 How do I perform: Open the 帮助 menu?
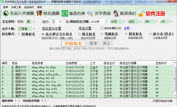[x=40, y=7]
